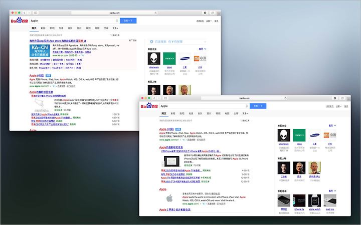The width and height of the screenshot is (361, 225).
Task: Switch to 图片 tab in the rear window
Action: [79, 28]
